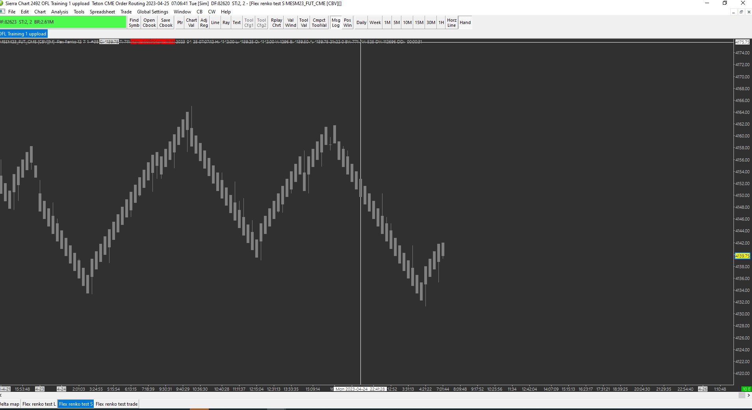Open the Window menu
Image resolution: width=752 pixels, height=410 pixels.
tap(182, 12)
